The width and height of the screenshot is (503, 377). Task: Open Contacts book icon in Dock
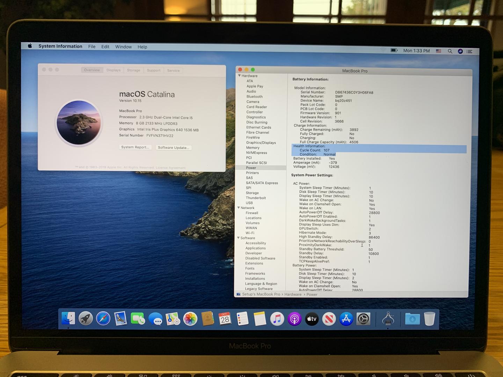click(x=207, y=319)
